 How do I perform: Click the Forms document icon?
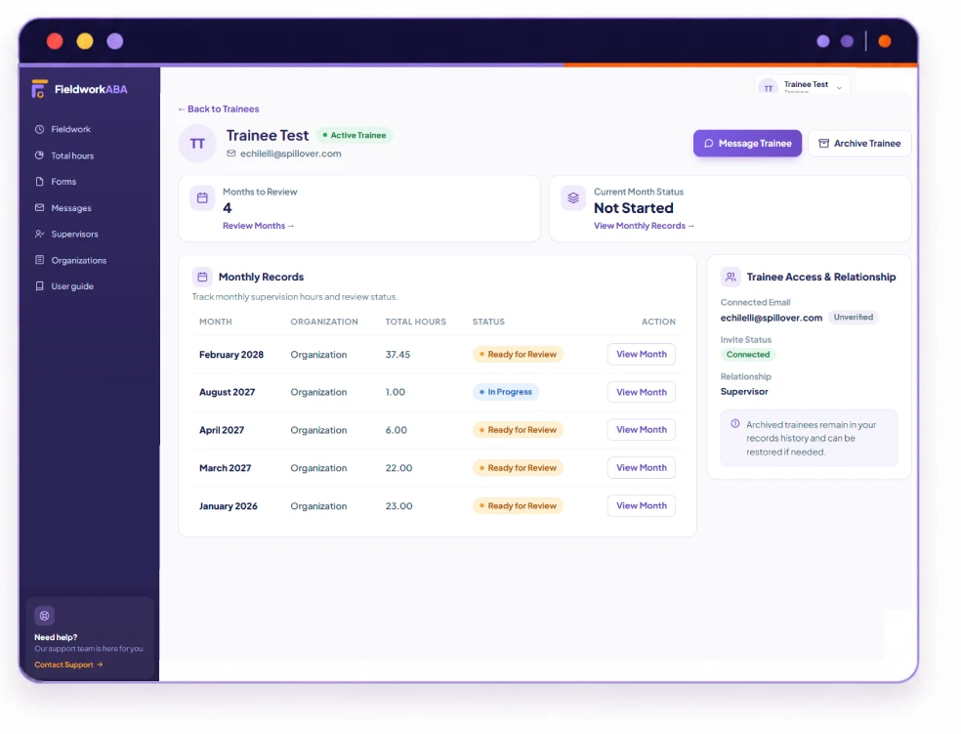tap(40, 182)
